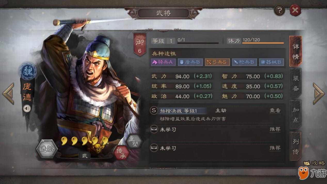The height and width of the screenshot is (184, 327).
Task: Tap the first empty skill slot icon
Action: coord(154,129)
